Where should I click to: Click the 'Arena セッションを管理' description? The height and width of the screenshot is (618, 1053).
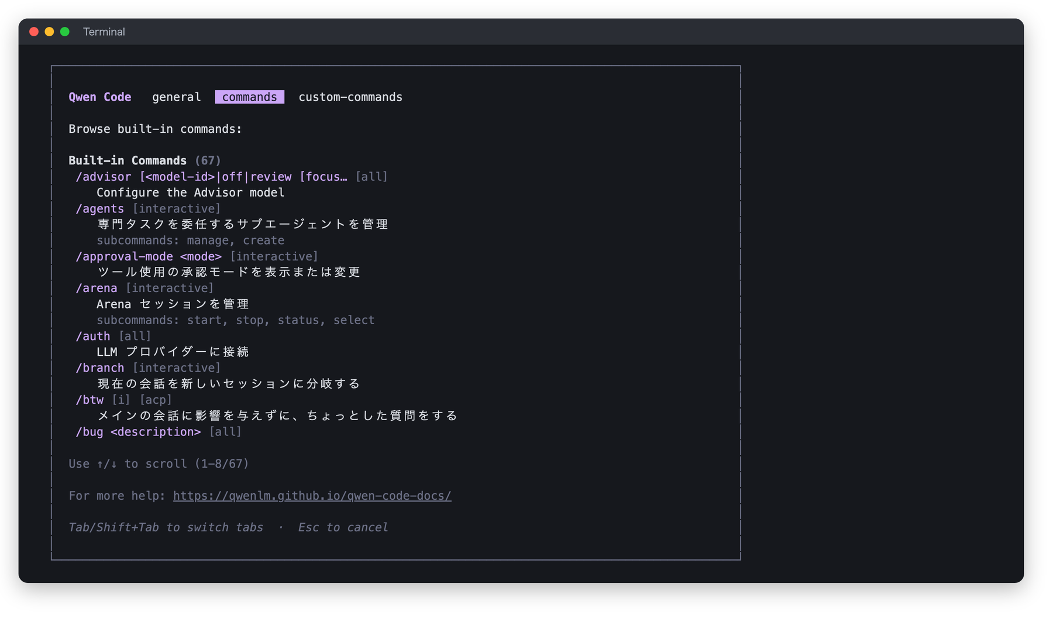pyautogui.click(x=173, y=304)
